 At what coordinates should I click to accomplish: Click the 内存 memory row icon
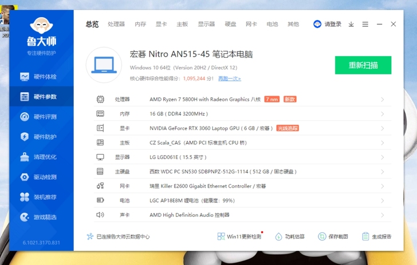pyautogui.click(x=100, y=114)
